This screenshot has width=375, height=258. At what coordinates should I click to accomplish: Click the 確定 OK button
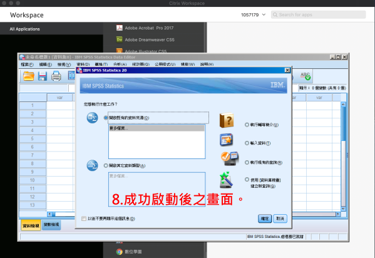[265, 219]
